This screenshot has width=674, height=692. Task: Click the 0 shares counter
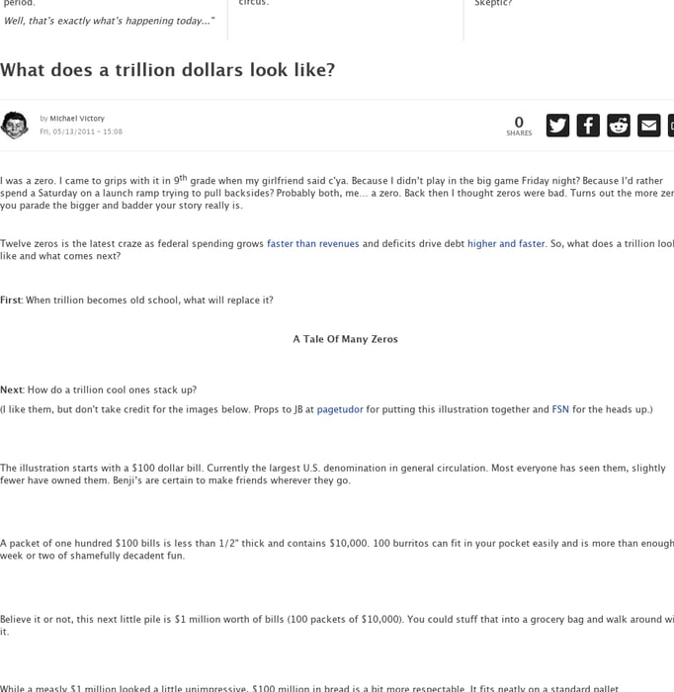coord(519,126)
